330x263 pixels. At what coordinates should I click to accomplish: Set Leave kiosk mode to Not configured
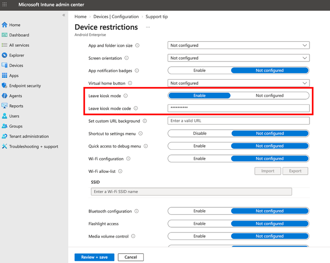click(x=269, y=96)
